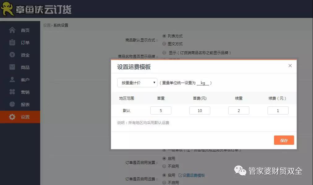Click the 首重 column header

click(161, 98)
